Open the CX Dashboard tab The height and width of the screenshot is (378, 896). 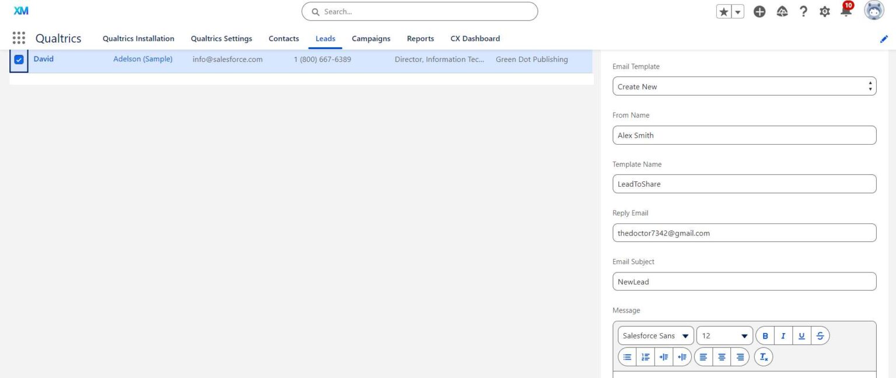(475, 38)
